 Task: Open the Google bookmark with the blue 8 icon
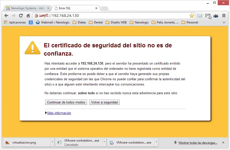point(31,22)
